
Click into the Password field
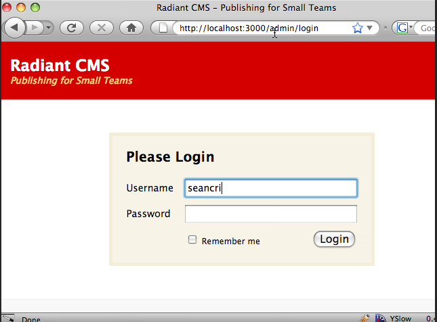tap(271, 214)
